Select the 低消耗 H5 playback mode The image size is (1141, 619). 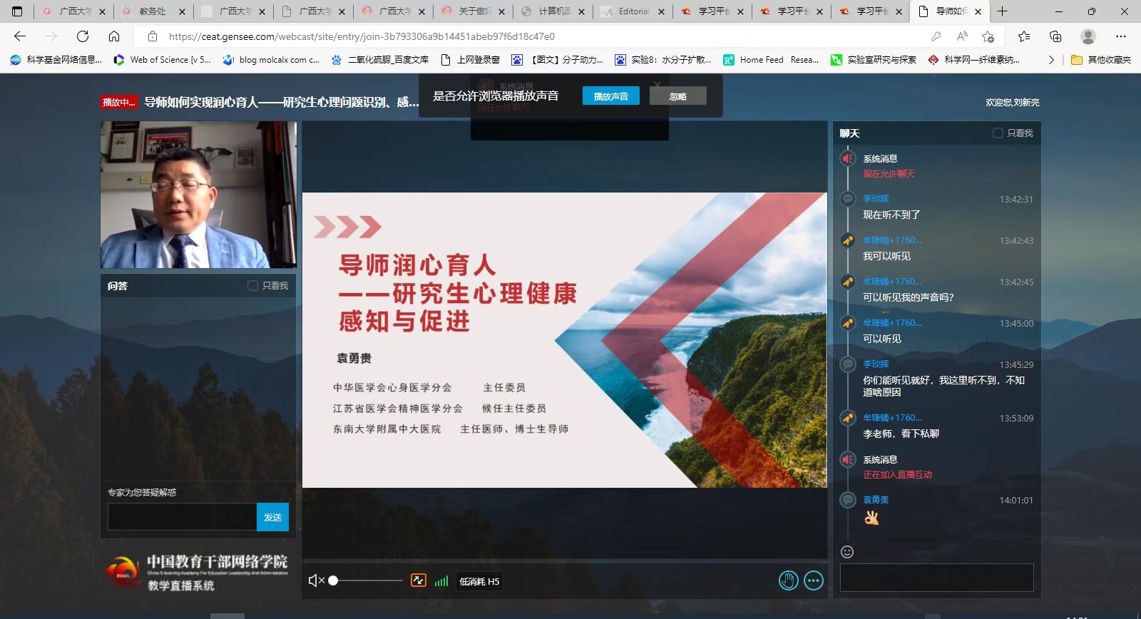point(479,581)
